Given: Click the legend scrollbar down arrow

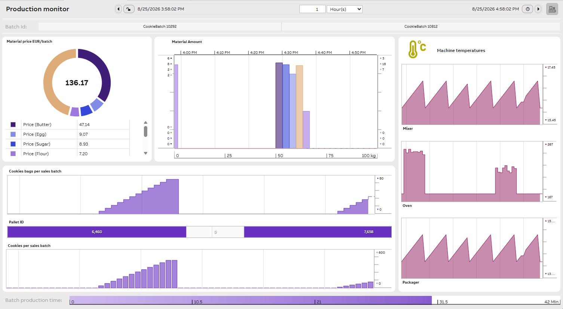Looking at the screenshot, I should pos(146,153).
